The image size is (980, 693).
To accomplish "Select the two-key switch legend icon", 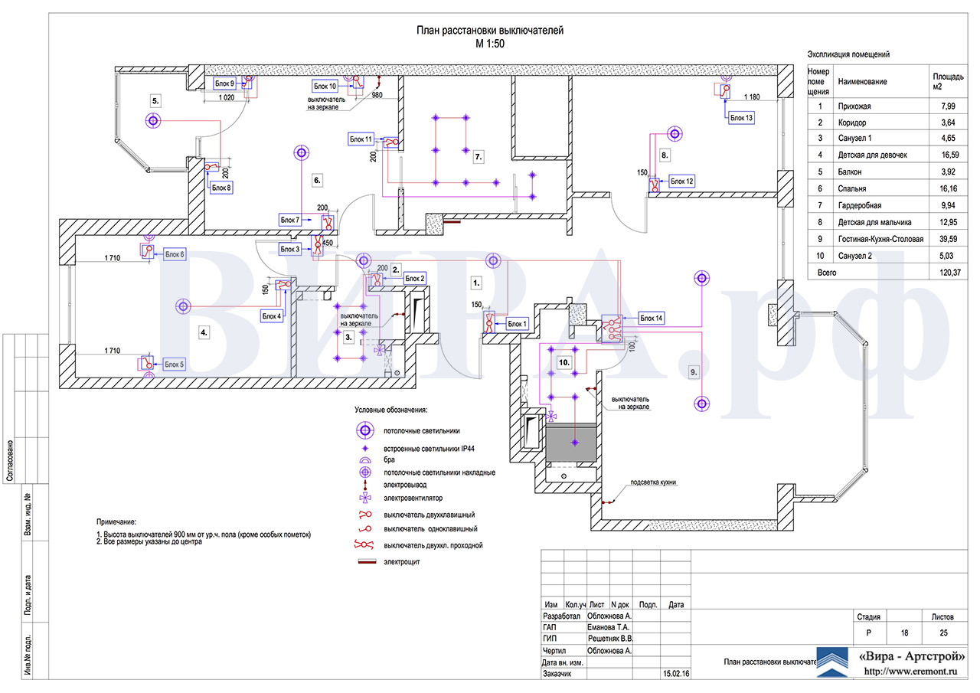I will pyautogui.click(x=366, y=515).
